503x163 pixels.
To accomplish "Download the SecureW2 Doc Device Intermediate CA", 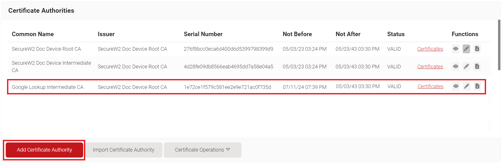I will click(477, 67).
